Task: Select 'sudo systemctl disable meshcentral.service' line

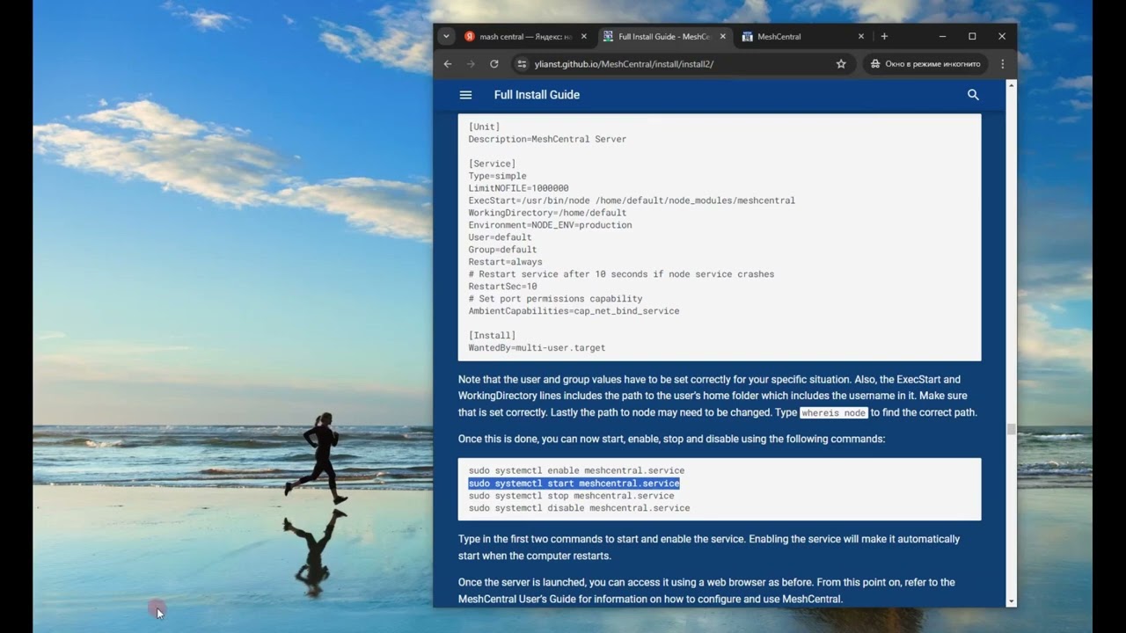Action: pyautogui.click(x=579, y=508)
